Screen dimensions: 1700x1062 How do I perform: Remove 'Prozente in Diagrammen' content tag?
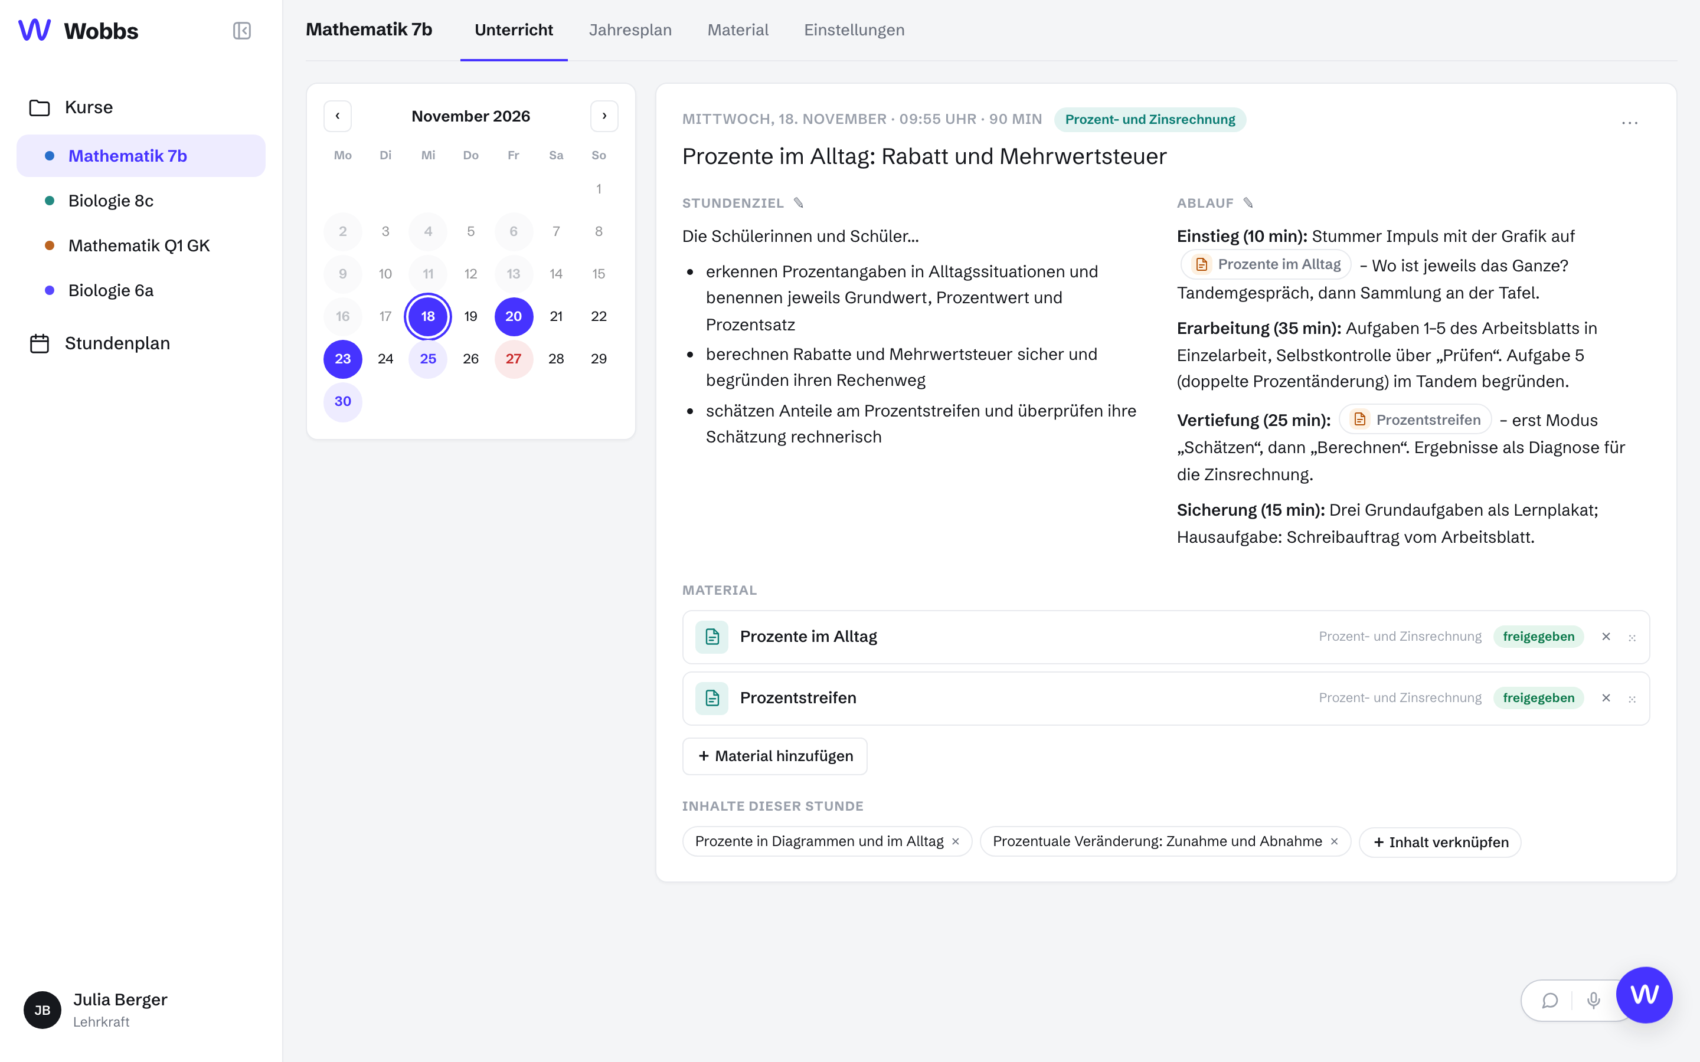coord(956,841)
